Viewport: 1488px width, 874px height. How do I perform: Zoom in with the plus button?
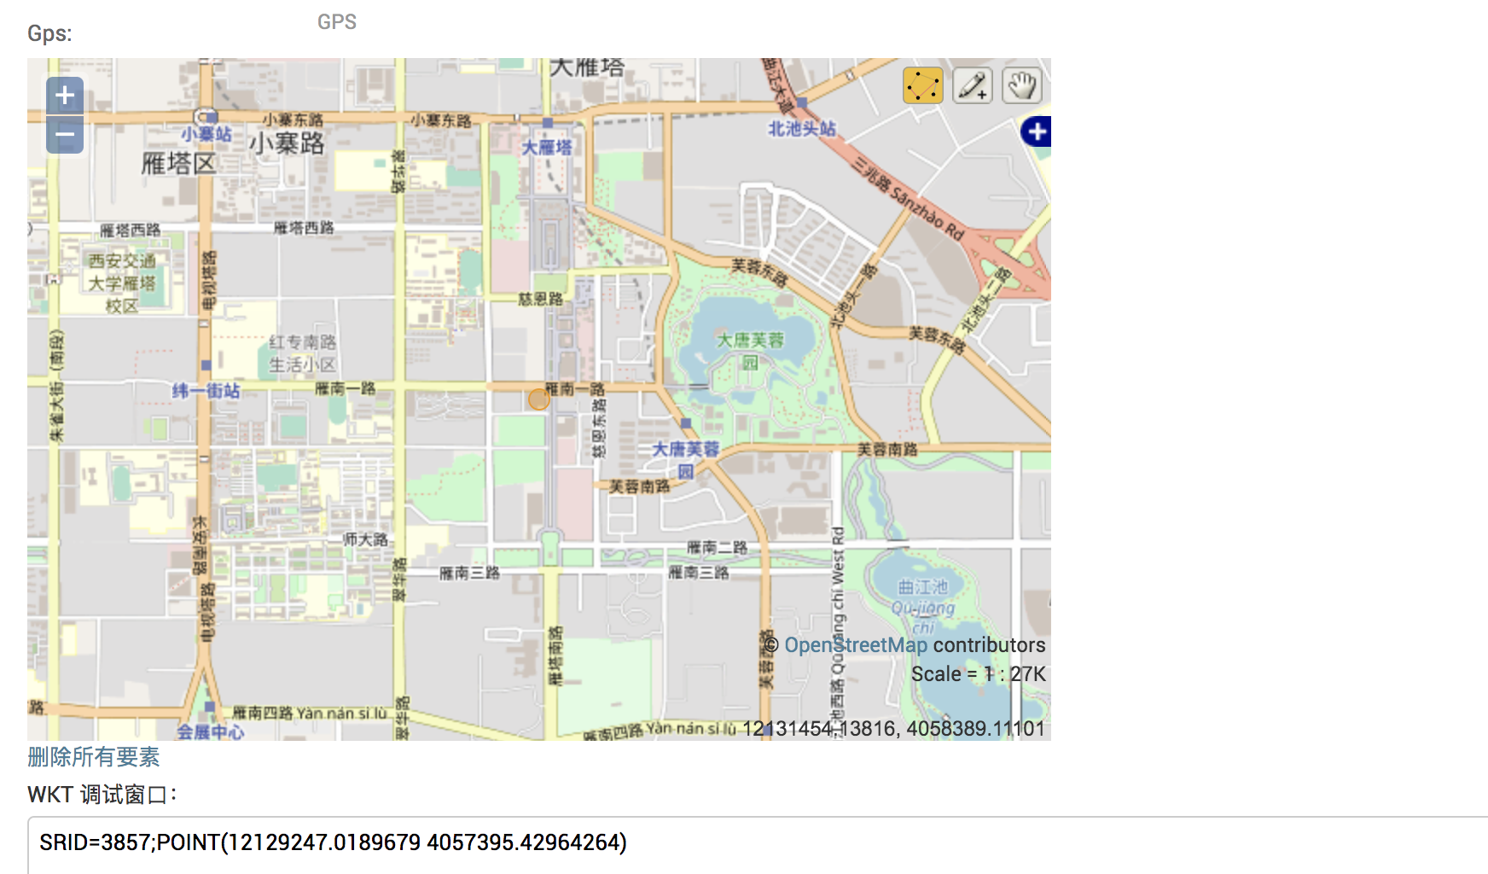point(64,95)
